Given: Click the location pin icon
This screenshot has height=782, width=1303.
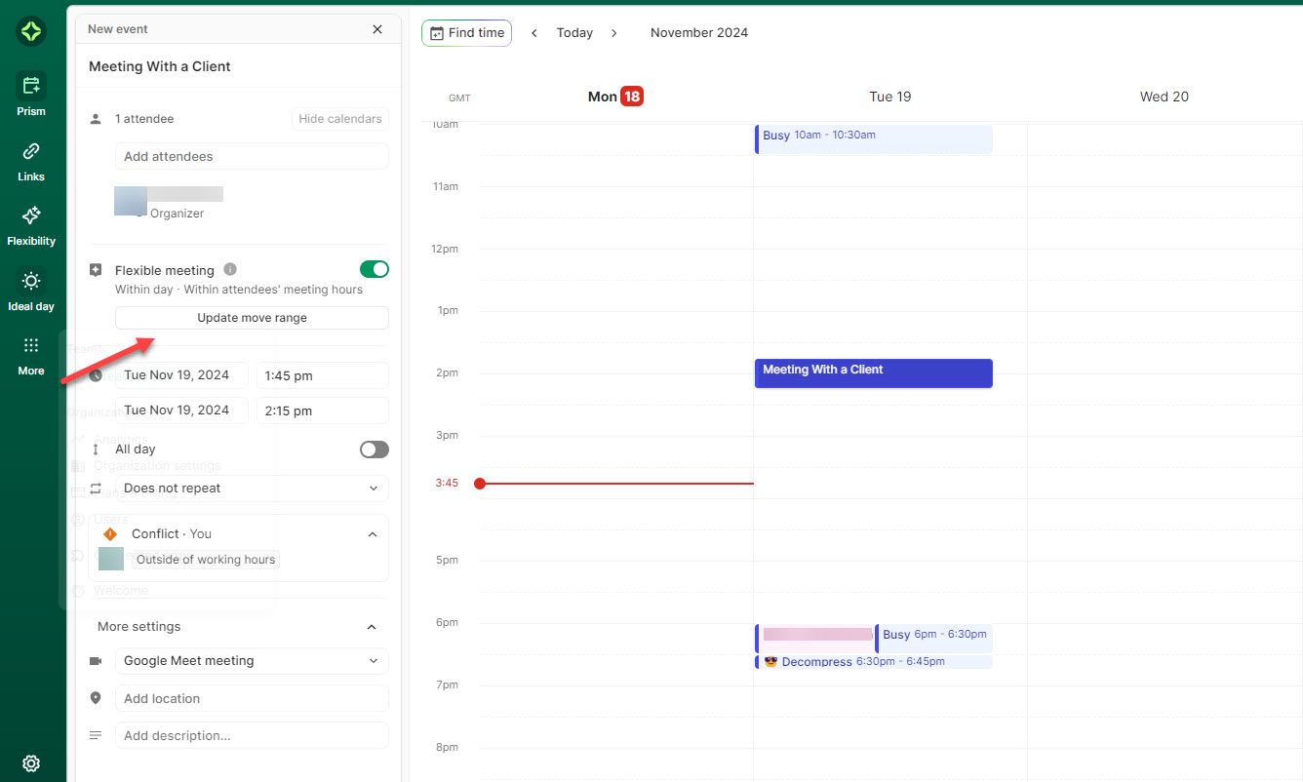Looking at the screenshot, I should (96, 697).
